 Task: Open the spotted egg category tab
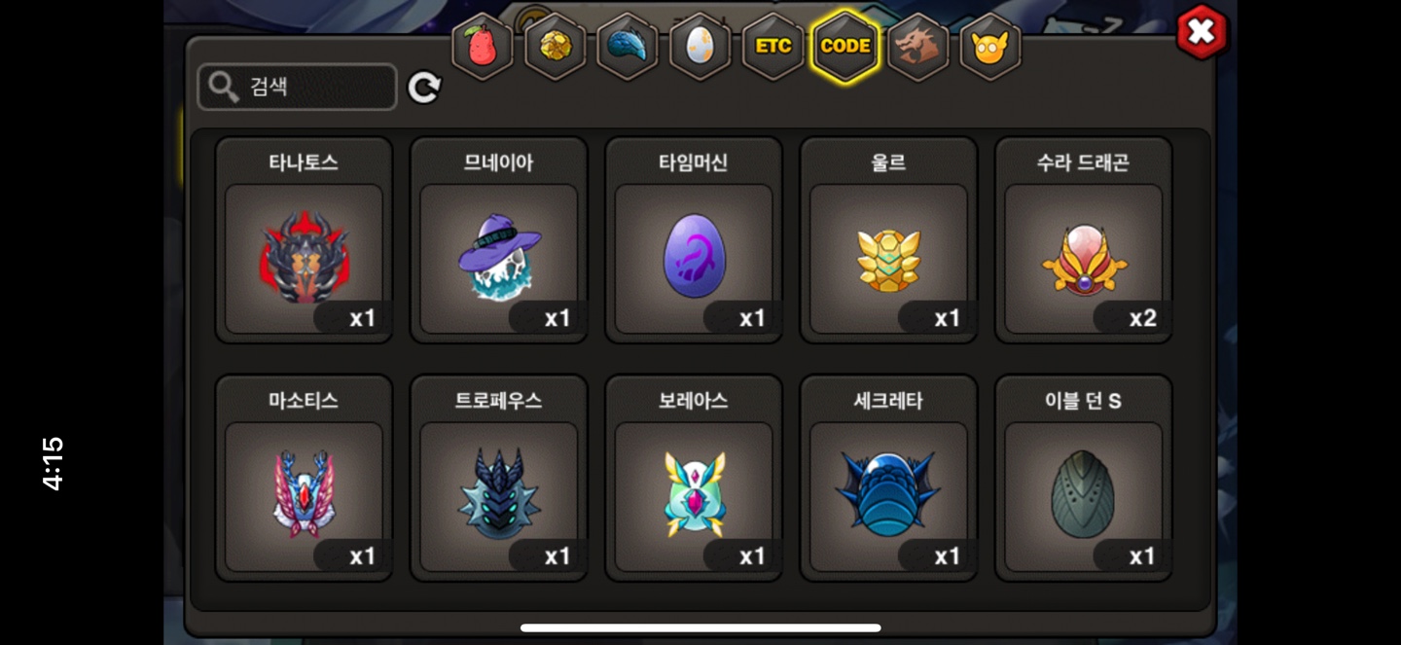click(x=700, y=46)
